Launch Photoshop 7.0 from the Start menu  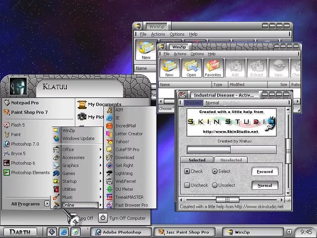(x=25, y=144)
